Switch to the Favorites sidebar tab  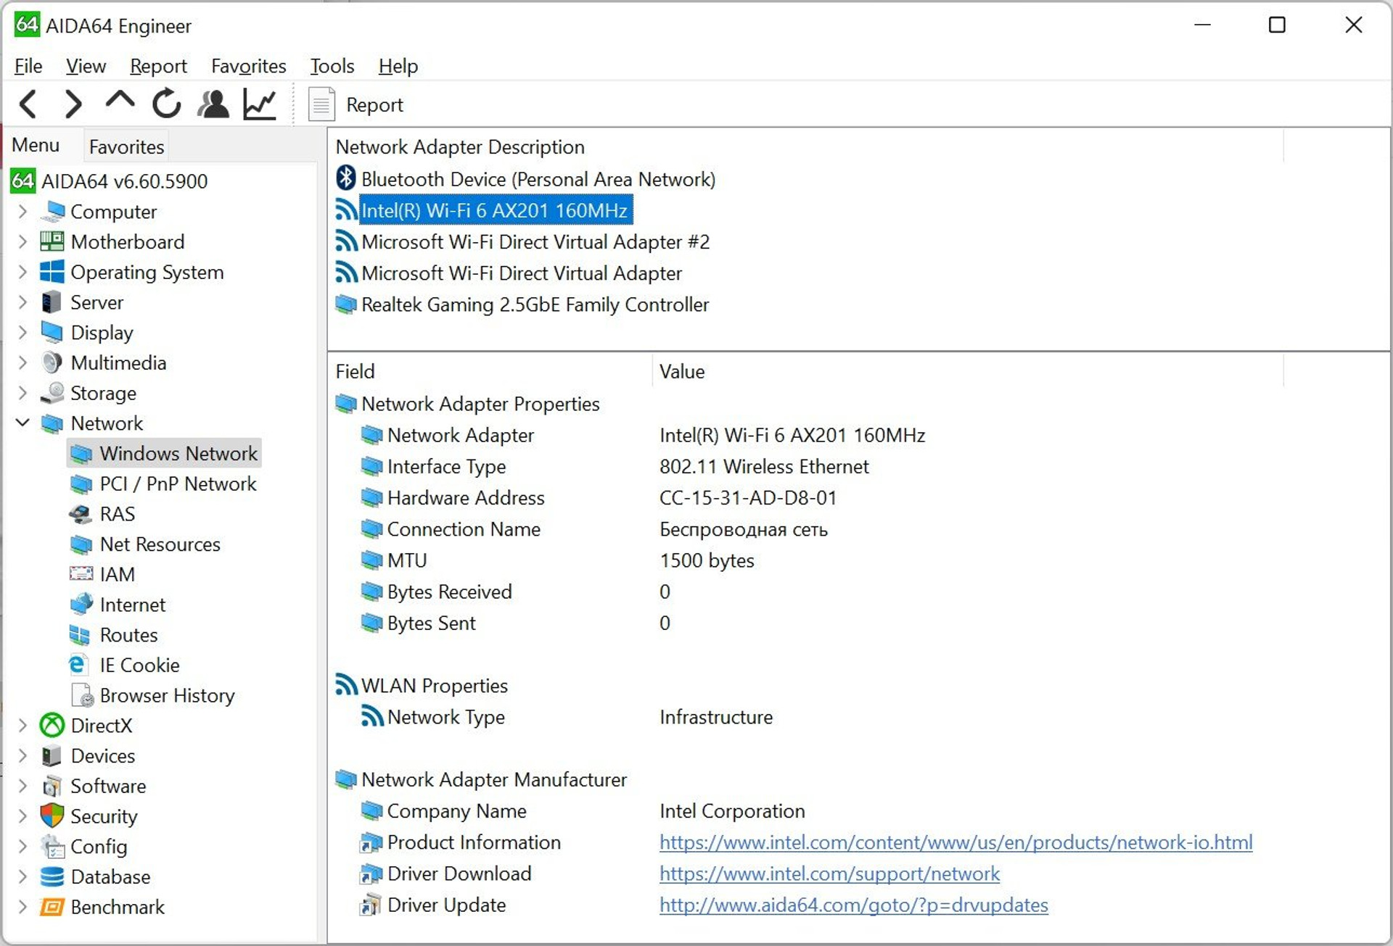[126, 146]
